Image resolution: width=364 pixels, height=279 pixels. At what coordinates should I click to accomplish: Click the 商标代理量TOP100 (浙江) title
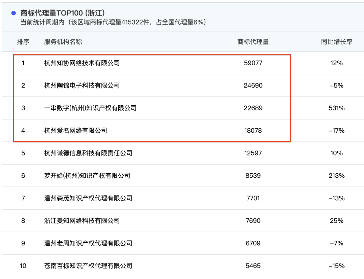tap(63, 13)
